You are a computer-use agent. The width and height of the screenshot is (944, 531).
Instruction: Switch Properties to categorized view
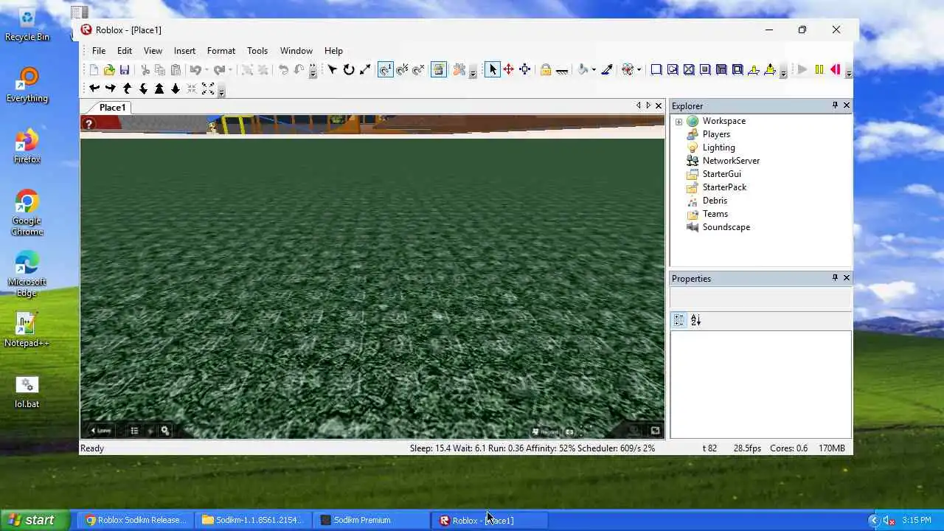tap(679, 320)
